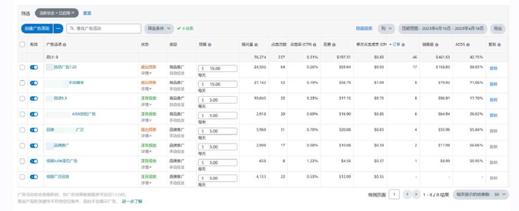Remove the 活跃状态 = 已启用 filter chip
This screenshot has width=519, height=211.
click(73, 12)
